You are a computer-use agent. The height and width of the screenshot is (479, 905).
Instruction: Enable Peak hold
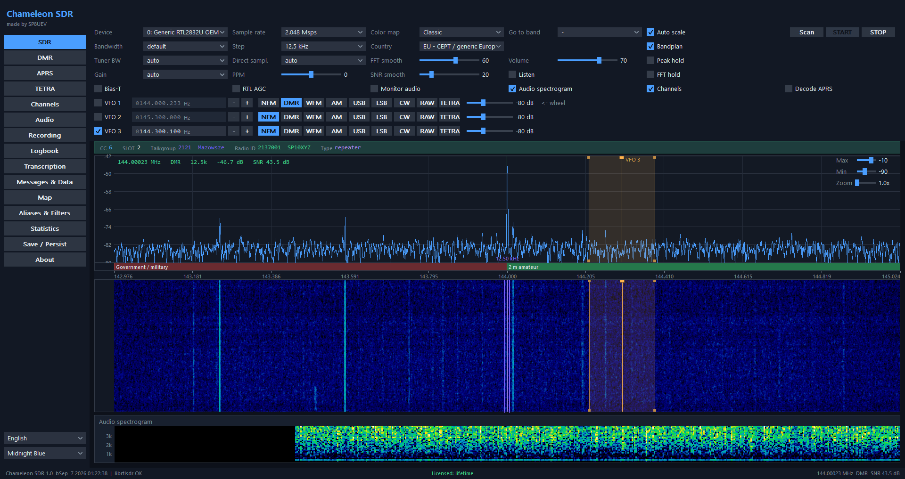click(650, 60)
